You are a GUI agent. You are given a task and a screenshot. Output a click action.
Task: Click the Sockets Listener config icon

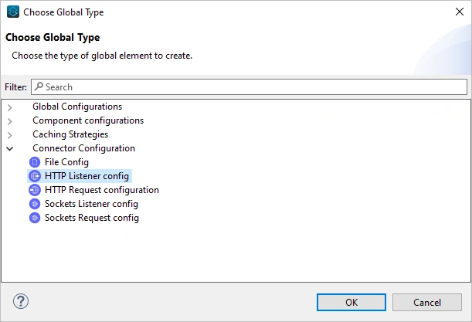[35, 204]
